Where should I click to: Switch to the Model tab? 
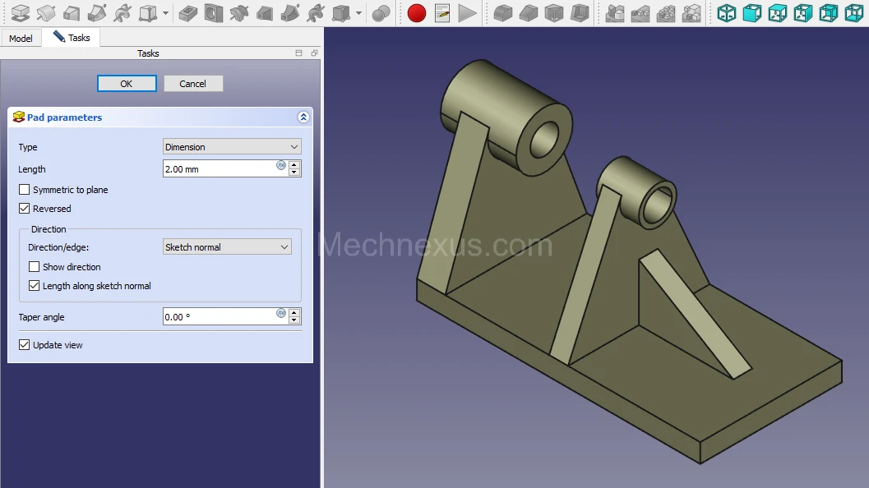click(x=21, y=39)
